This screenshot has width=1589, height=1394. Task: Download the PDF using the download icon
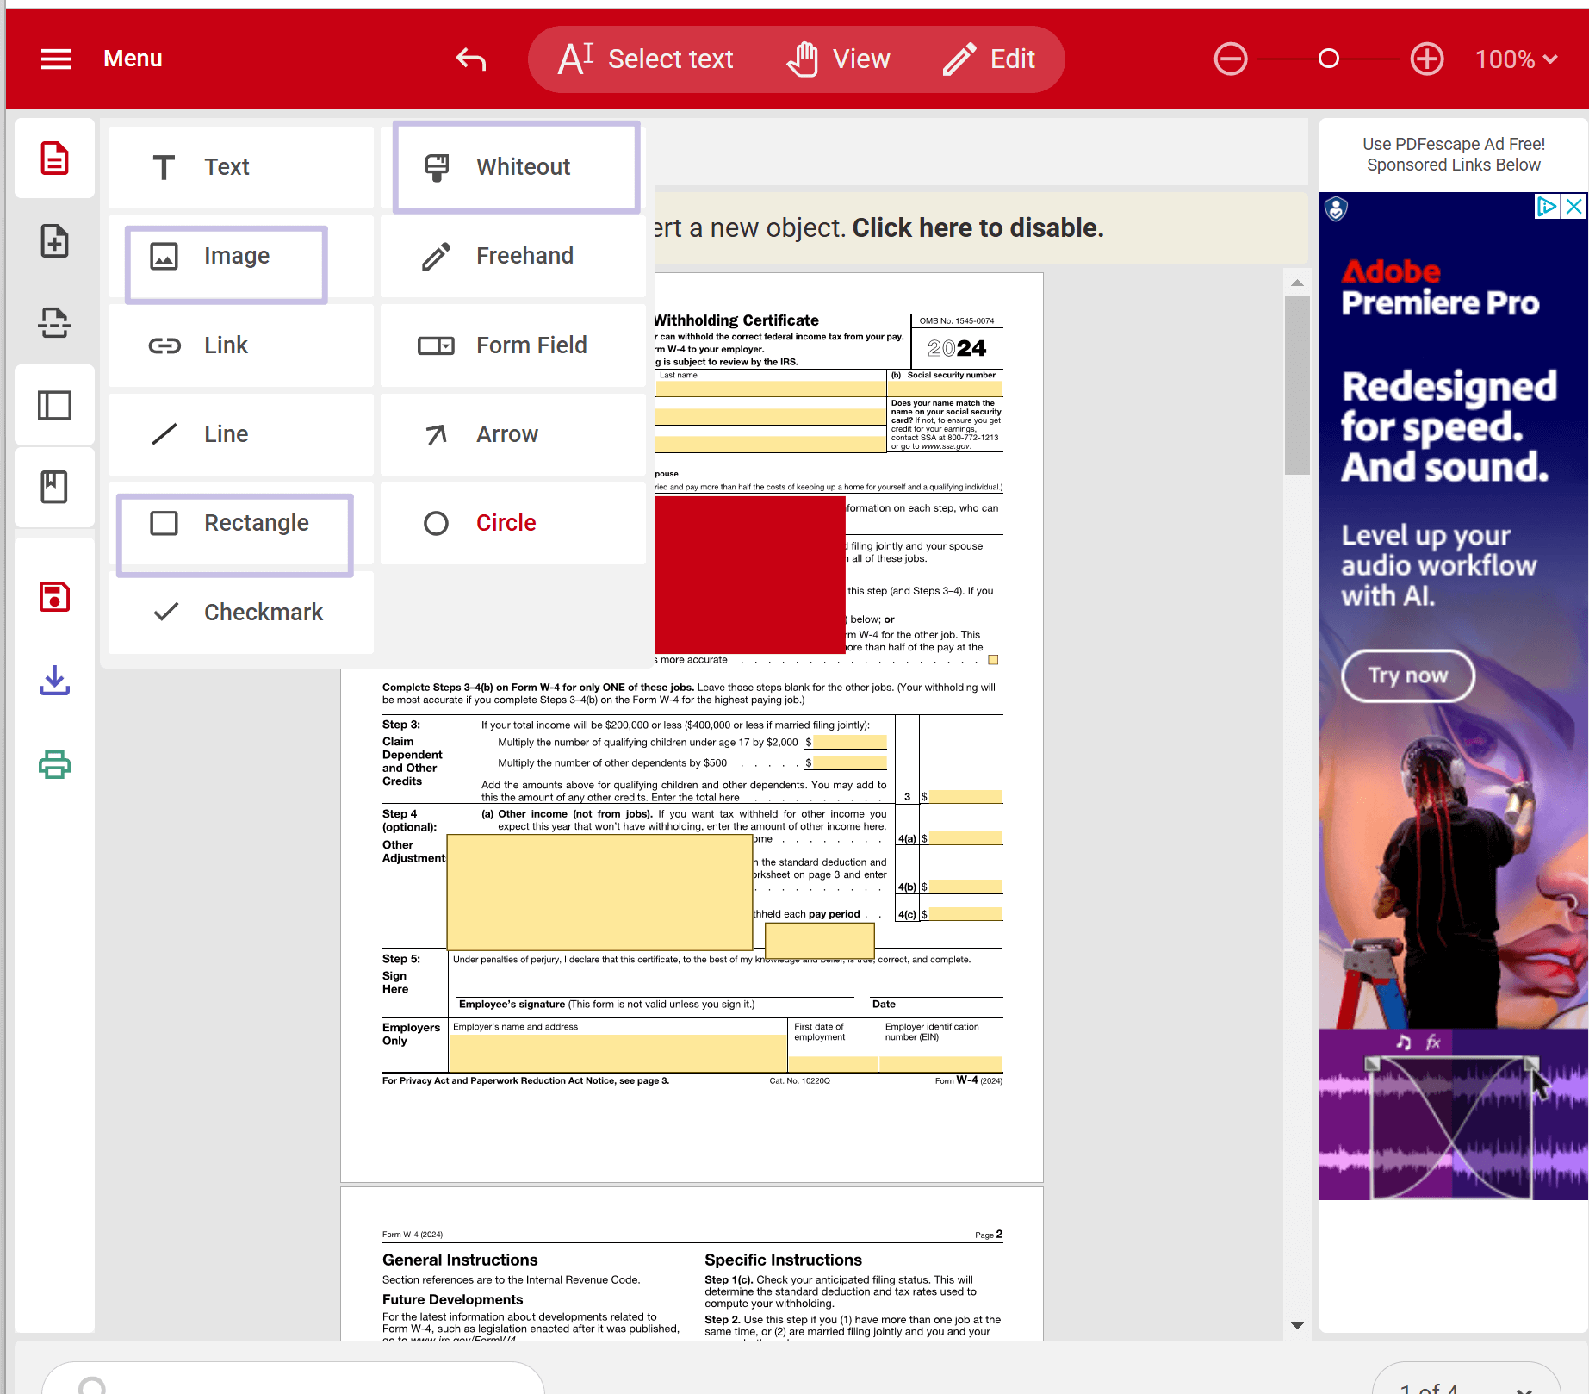[54, 681]
